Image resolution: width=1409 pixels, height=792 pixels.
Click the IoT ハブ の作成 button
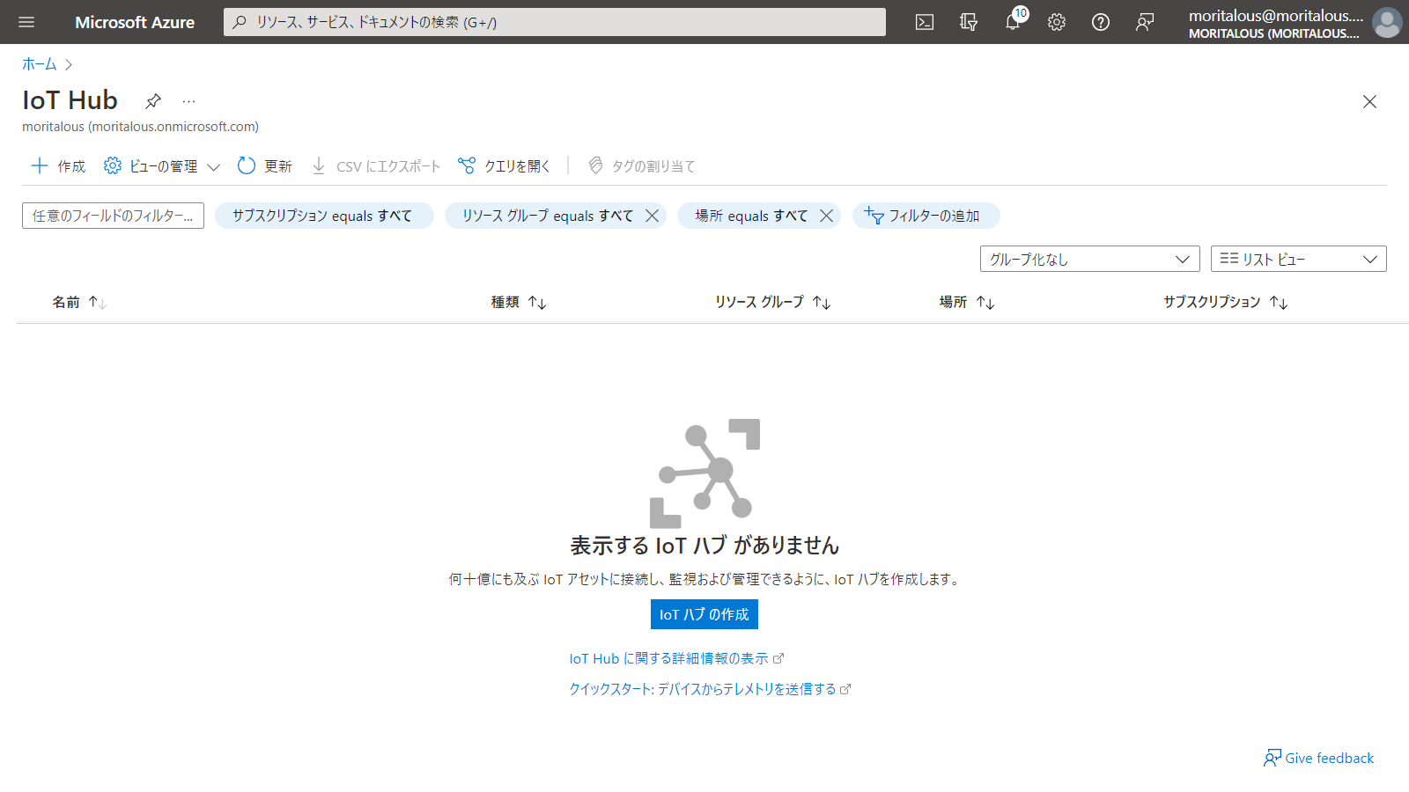pos(704,614)
